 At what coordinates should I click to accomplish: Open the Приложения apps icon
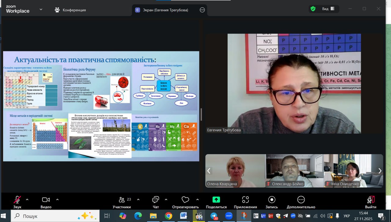coord(245,200)
